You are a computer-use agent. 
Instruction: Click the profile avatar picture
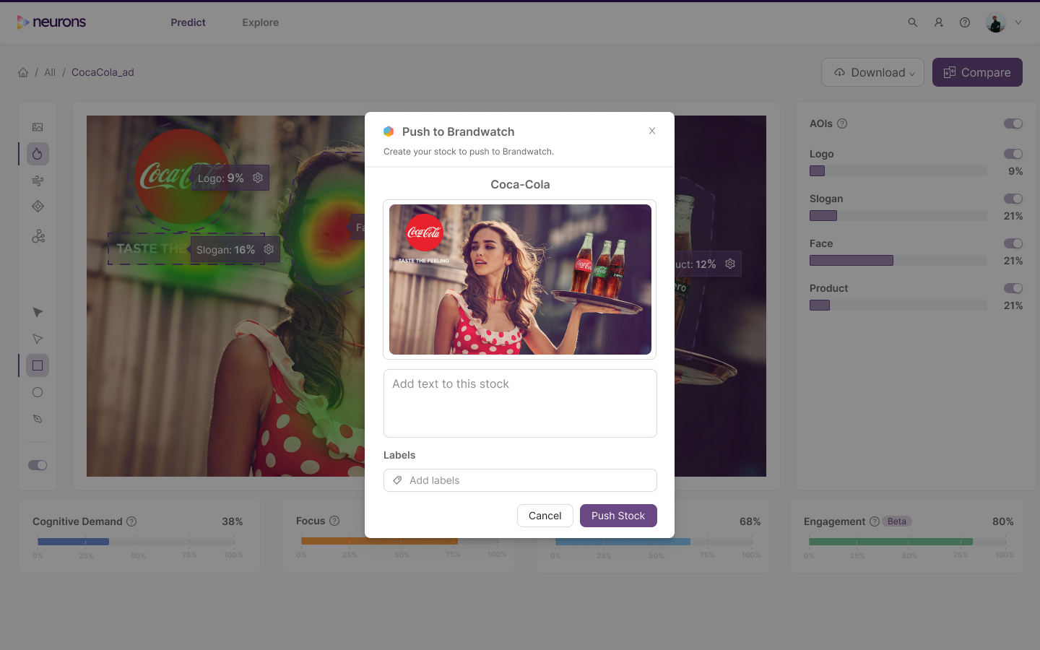996,22
